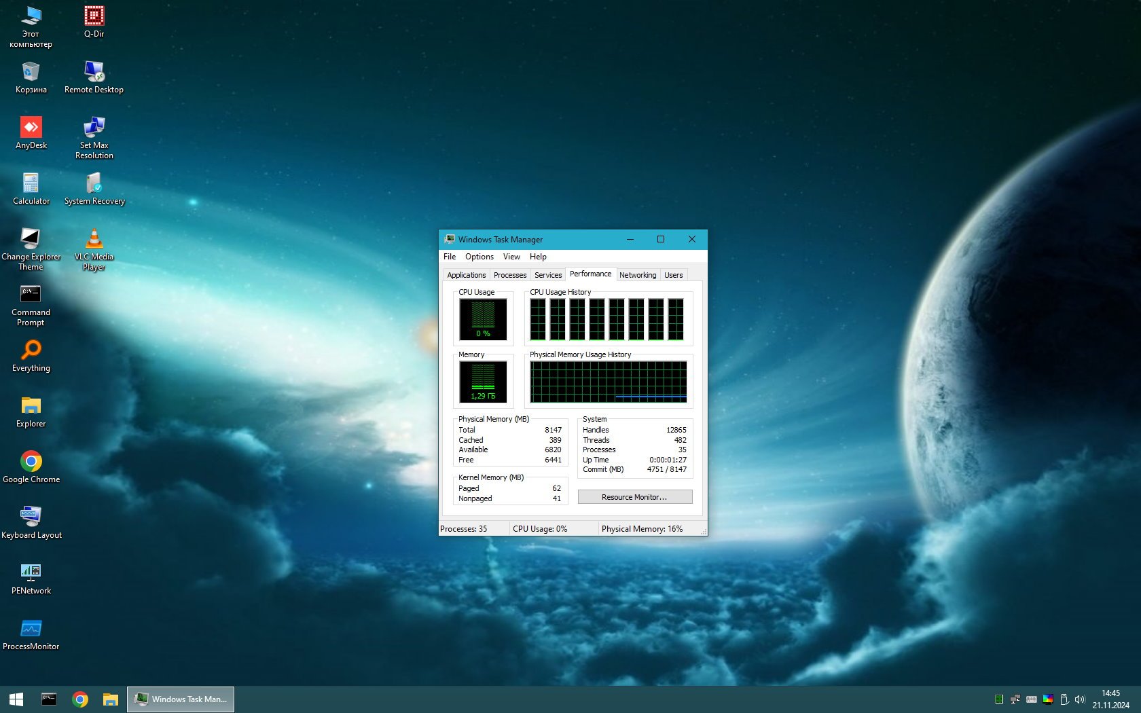Go to the Services tab
The width and height of the screenshot is (1141, 713).
coord(547,275)
